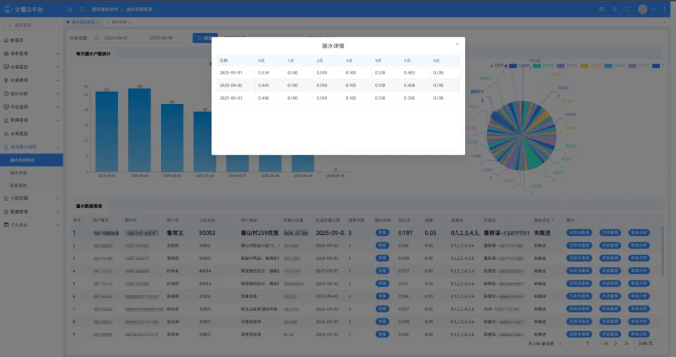Click the refresh icon in top bar

tap(83, 9)
